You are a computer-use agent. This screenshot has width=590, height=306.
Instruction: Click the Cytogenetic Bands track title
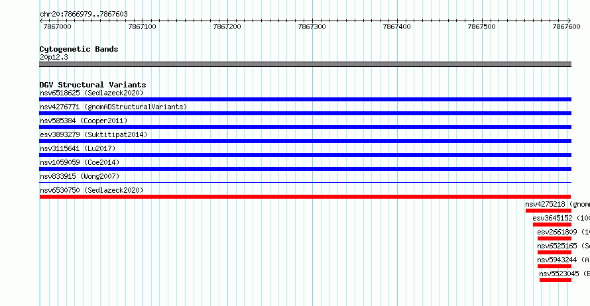(x=79, y=49)
